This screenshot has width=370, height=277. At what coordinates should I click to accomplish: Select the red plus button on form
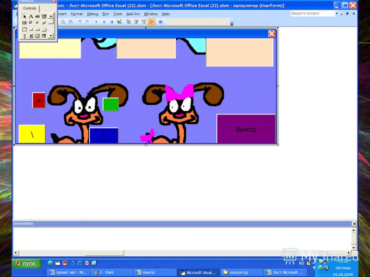point(39,100)
